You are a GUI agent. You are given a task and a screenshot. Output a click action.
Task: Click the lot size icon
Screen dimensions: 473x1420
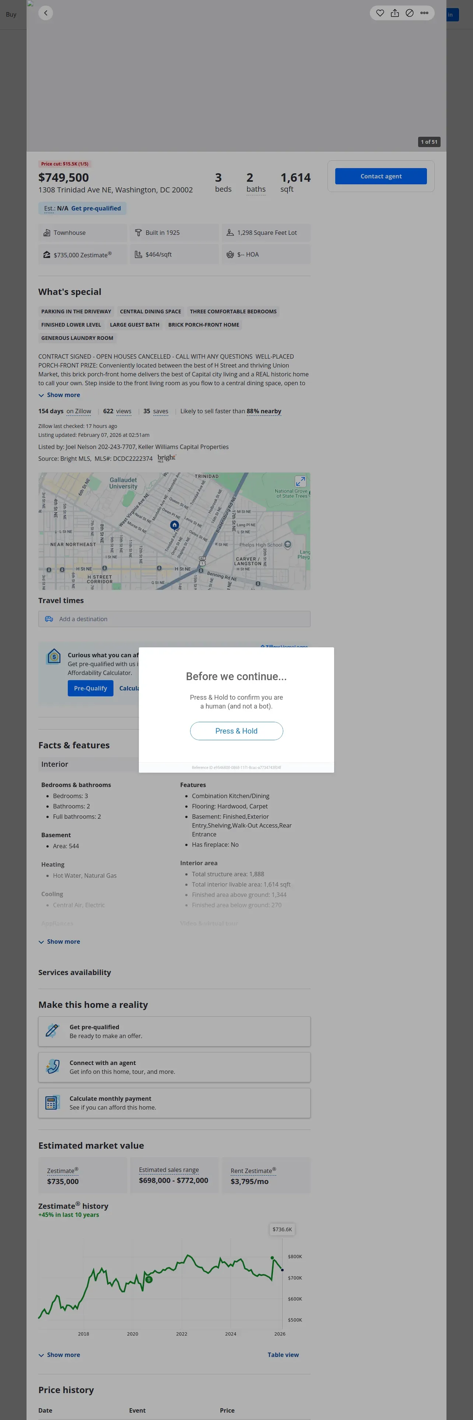point(230,233)
